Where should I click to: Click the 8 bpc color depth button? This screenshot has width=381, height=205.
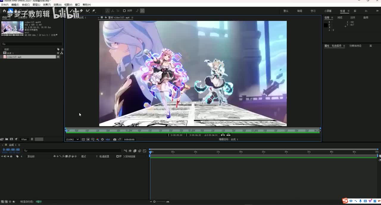click(x=24, y=139)
